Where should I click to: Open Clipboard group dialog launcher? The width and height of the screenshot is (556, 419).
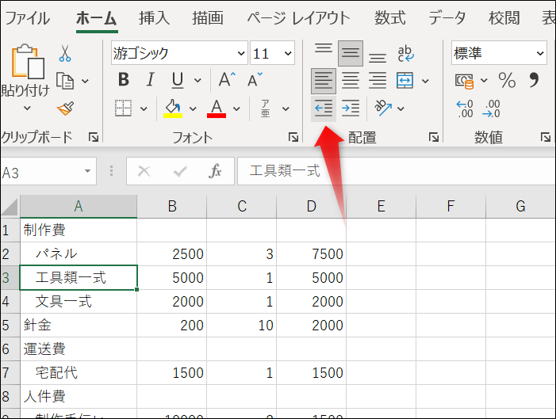(x=94, y=137)
